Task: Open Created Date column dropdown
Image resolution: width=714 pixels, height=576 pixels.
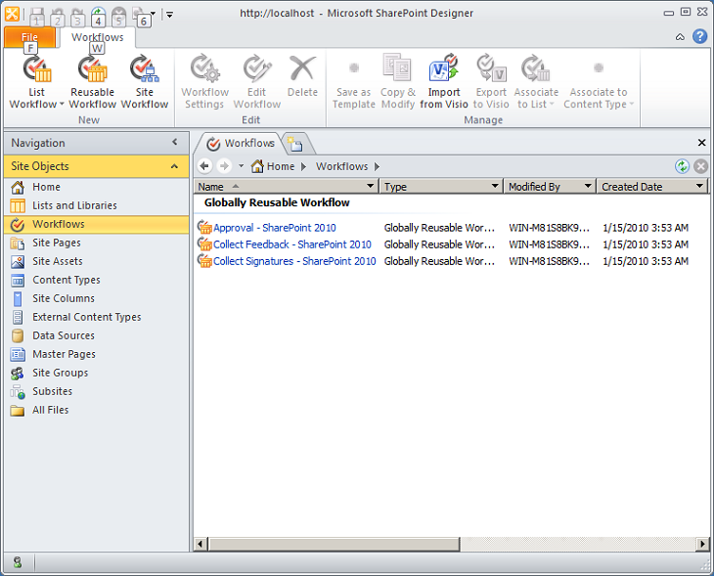Action: click(x=700, y=186)
